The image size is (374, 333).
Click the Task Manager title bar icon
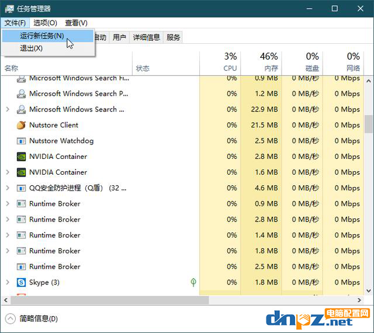tap(9, 9)
